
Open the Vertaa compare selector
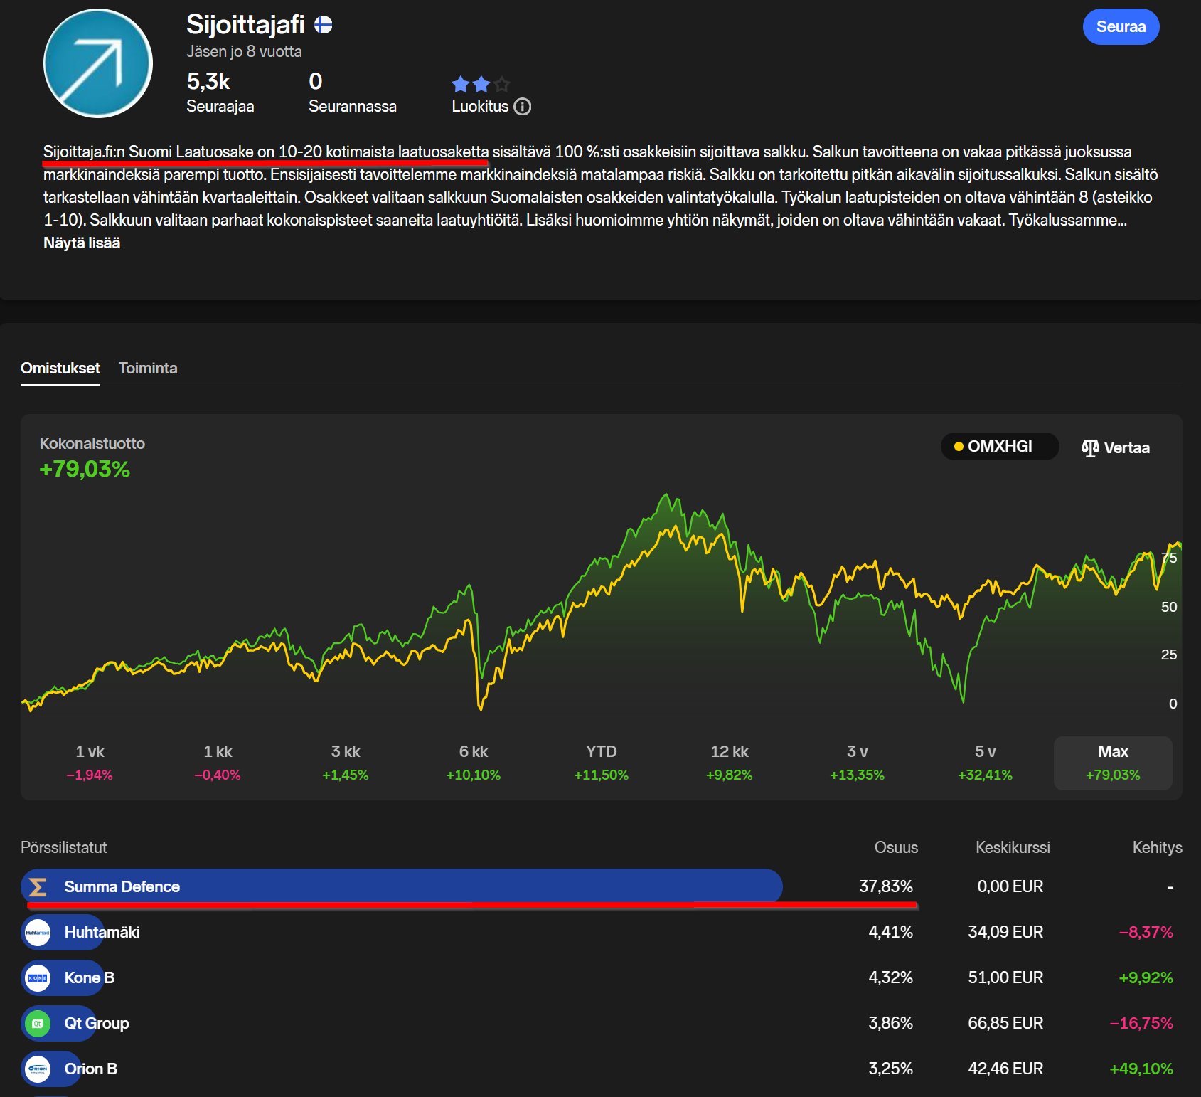(x=1115, y=447)
